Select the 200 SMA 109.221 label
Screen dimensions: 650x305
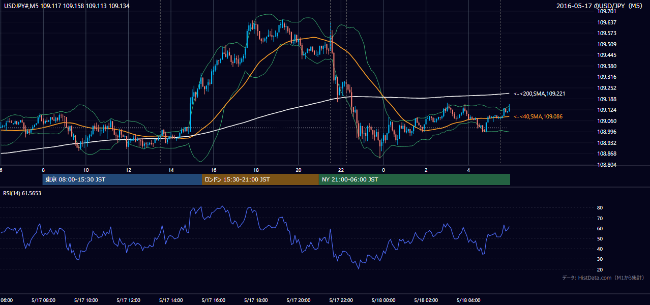click(539, 94)
